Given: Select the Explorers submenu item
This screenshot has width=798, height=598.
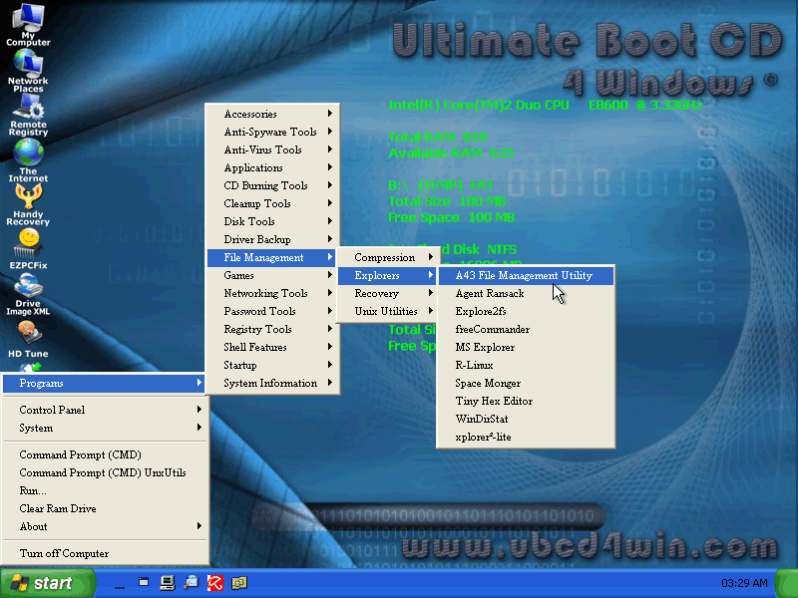Looking at the screenshot, I should coord(387,275).
